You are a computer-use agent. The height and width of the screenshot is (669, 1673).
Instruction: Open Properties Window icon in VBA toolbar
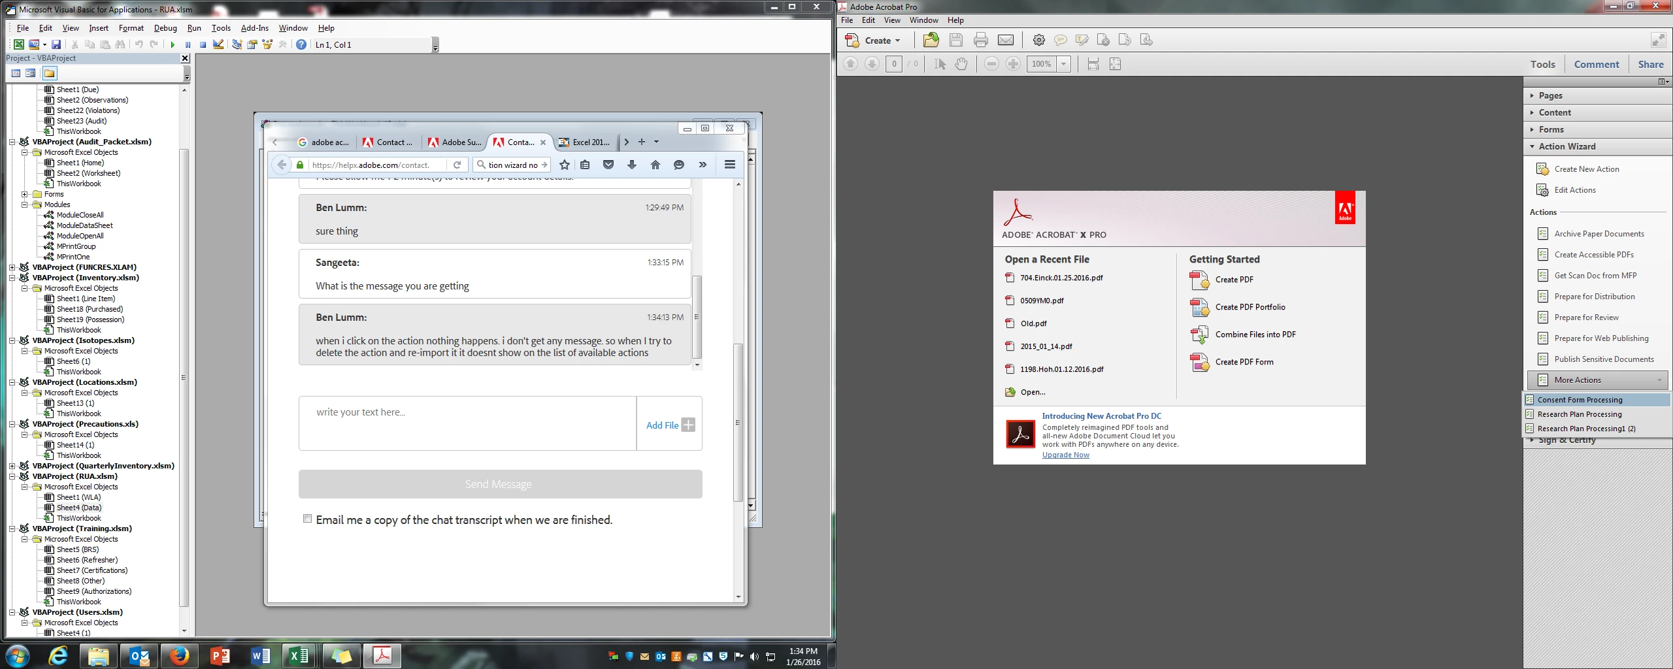pyautogui.click(x=252, y=44)
